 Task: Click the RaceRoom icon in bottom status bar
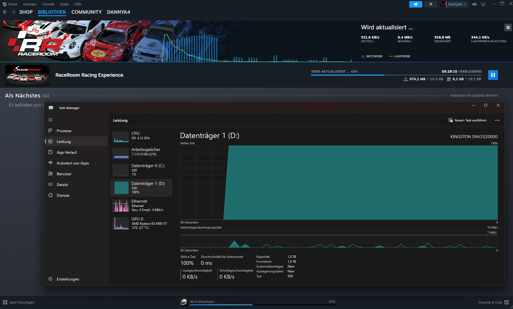coord(184,302)
